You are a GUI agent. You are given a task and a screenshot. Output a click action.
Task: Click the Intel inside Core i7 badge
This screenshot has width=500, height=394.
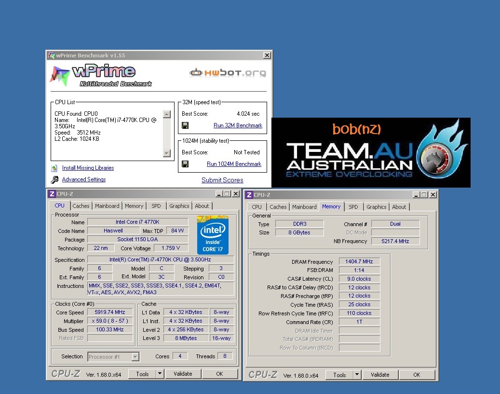coord(213,235)
